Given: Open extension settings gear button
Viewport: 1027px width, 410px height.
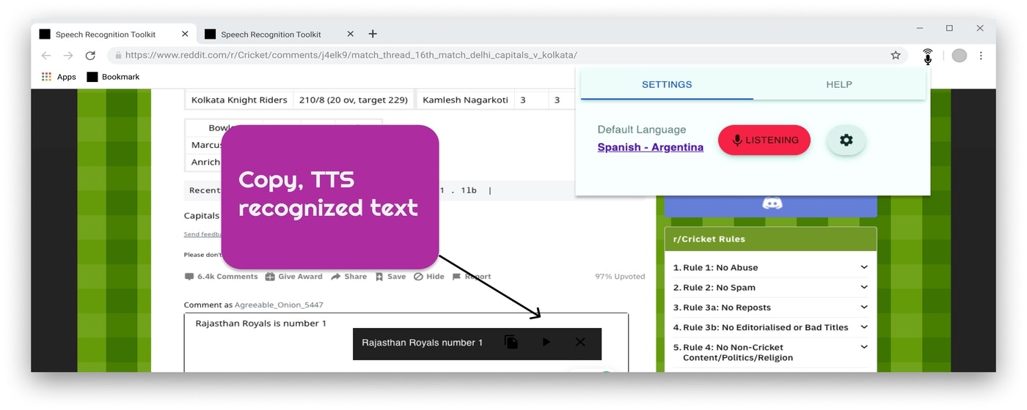Looking at the screenshot, I should click(846, 140).
